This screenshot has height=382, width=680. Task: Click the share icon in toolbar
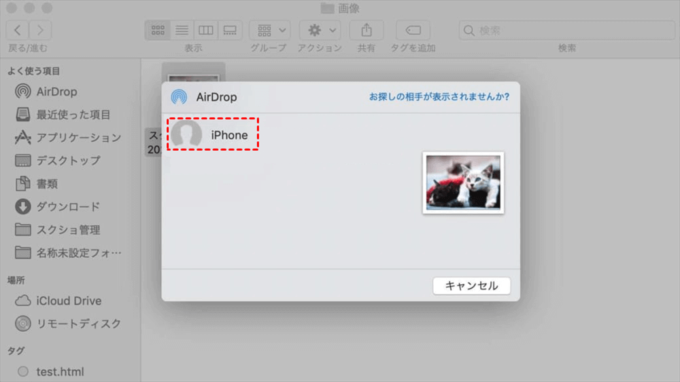(367, 31)
